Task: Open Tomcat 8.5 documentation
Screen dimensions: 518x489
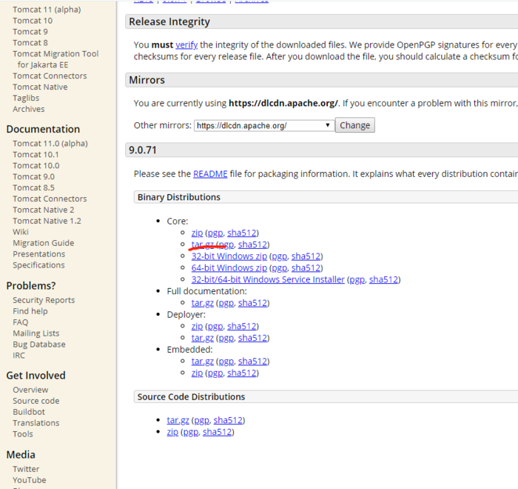Action: pyautogui.click(x=33, y=187)
